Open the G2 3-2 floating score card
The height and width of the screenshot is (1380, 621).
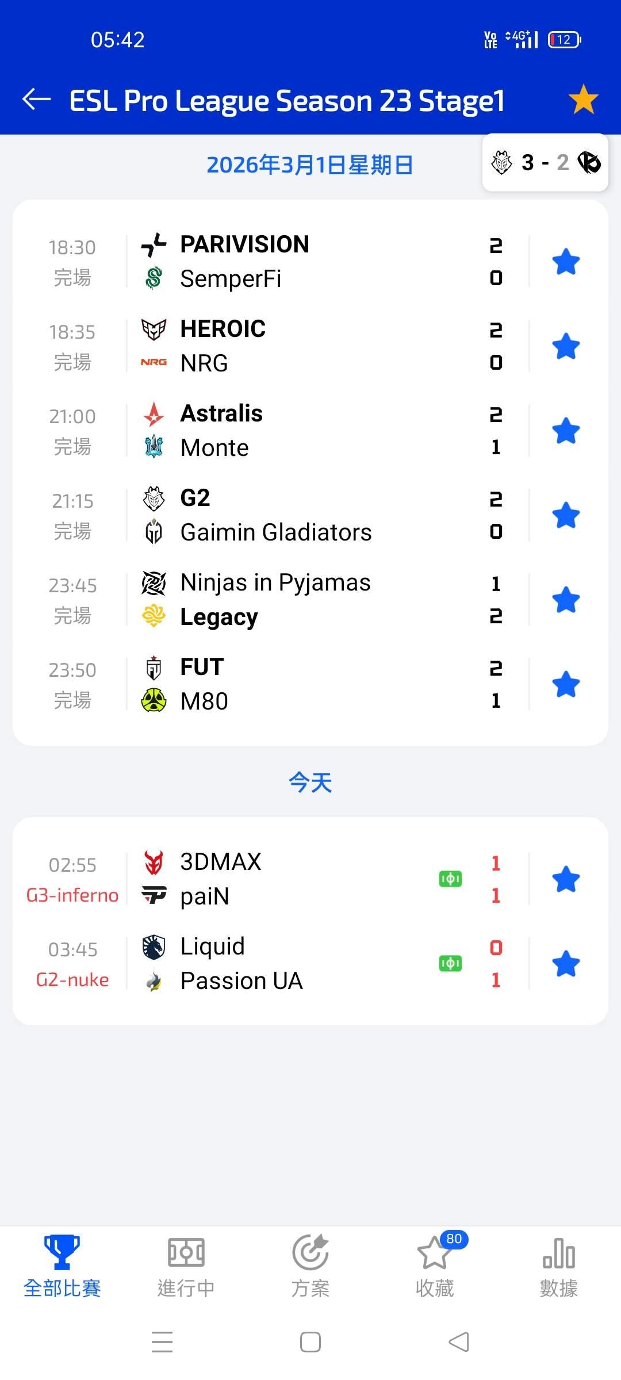click(545, 163)
